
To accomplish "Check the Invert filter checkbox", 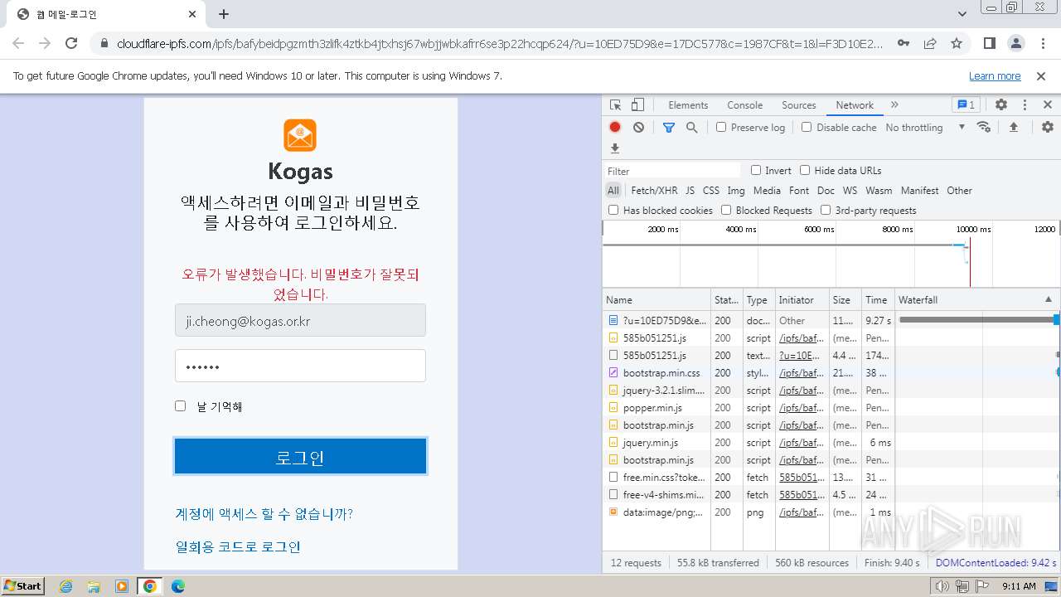I will click(756, 170).
